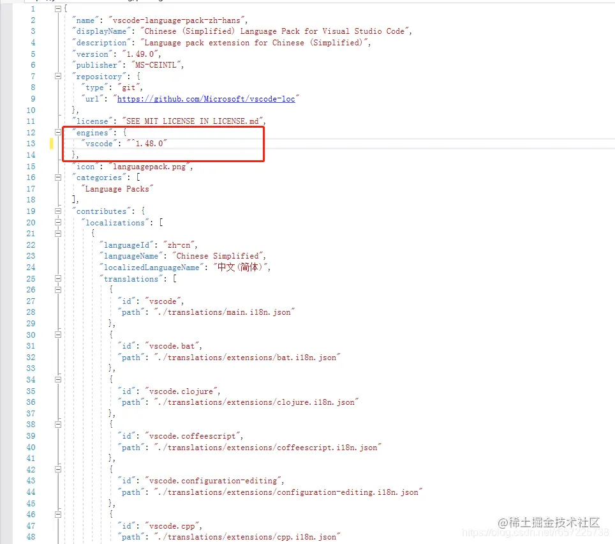The image size is (615, 544).
Task: Click the "name" key on line 2
Action: (x=85, y=20)
